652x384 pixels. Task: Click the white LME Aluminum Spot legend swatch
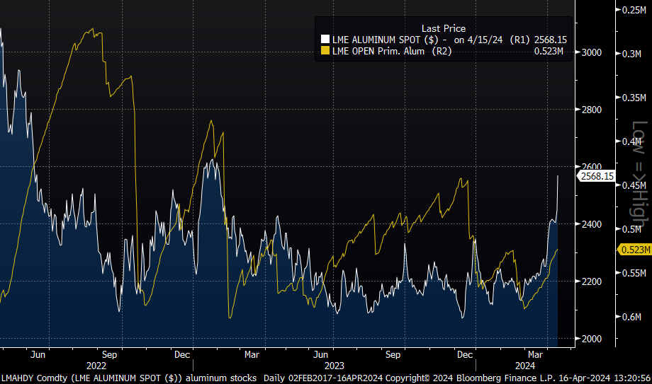pos(325,40)
